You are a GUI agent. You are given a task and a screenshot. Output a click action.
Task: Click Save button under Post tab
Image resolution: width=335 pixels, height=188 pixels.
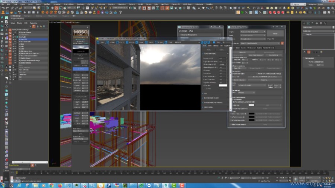[209, 50]
